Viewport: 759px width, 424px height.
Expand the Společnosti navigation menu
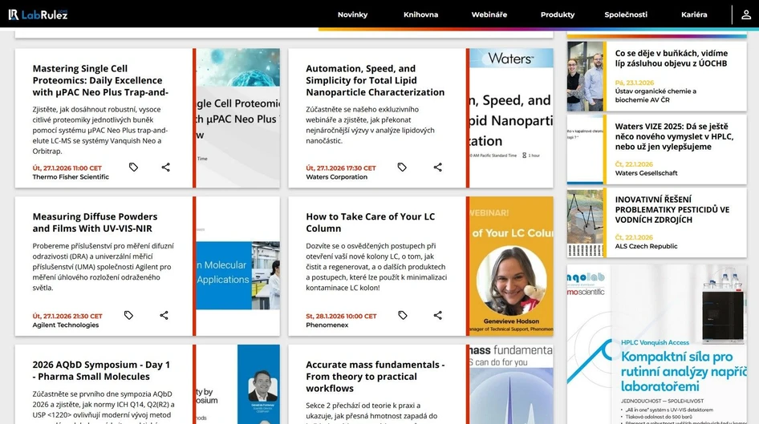[626, 14]
